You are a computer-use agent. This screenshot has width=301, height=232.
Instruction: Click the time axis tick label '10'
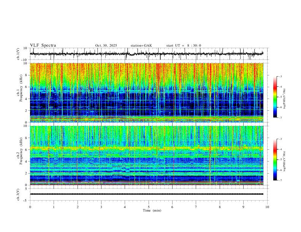pos(267,207)
